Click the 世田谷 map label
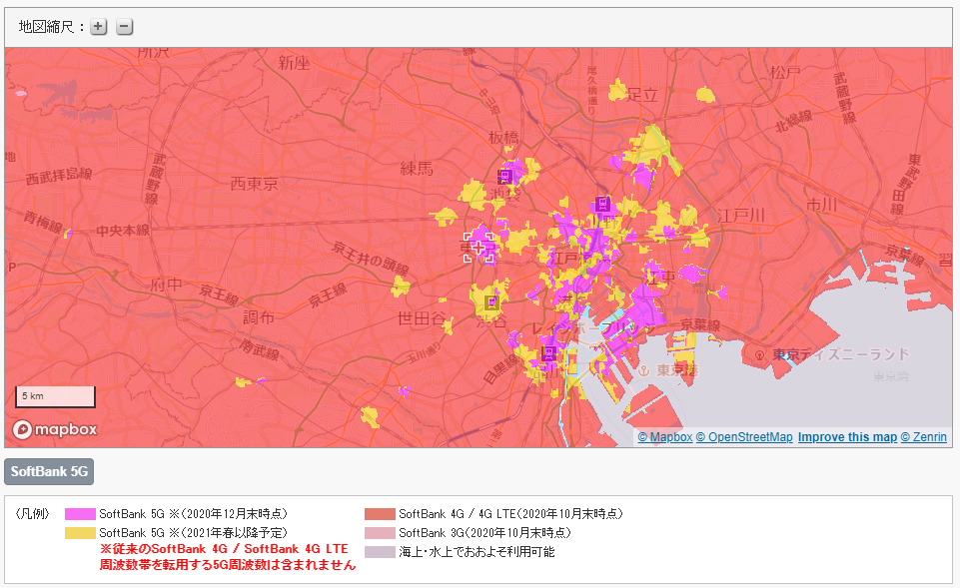960x588 pixels. tap(422, 318)
